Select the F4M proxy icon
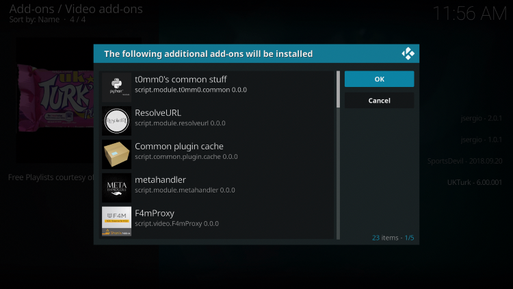The width and height of the screenshot is (513, 289). (x=116, y=221)
